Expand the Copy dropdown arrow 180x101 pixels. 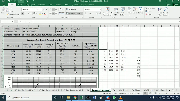pyautogui.click(x=14, y=11)
